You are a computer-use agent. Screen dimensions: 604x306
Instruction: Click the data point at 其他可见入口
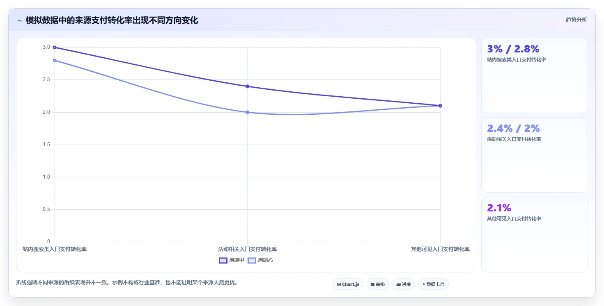[x=440, y=106]
